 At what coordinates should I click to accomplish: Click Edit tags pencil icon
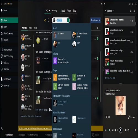pyautogui.click(x=129, y=117)
